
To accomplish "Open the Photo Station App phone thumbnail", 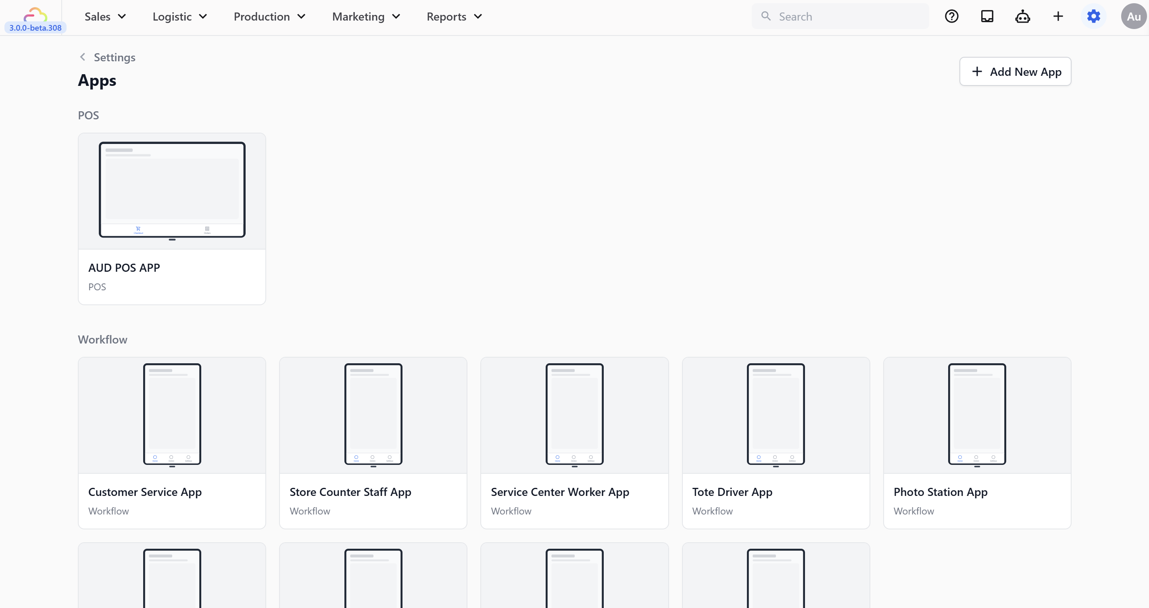I will pos(977,415).
